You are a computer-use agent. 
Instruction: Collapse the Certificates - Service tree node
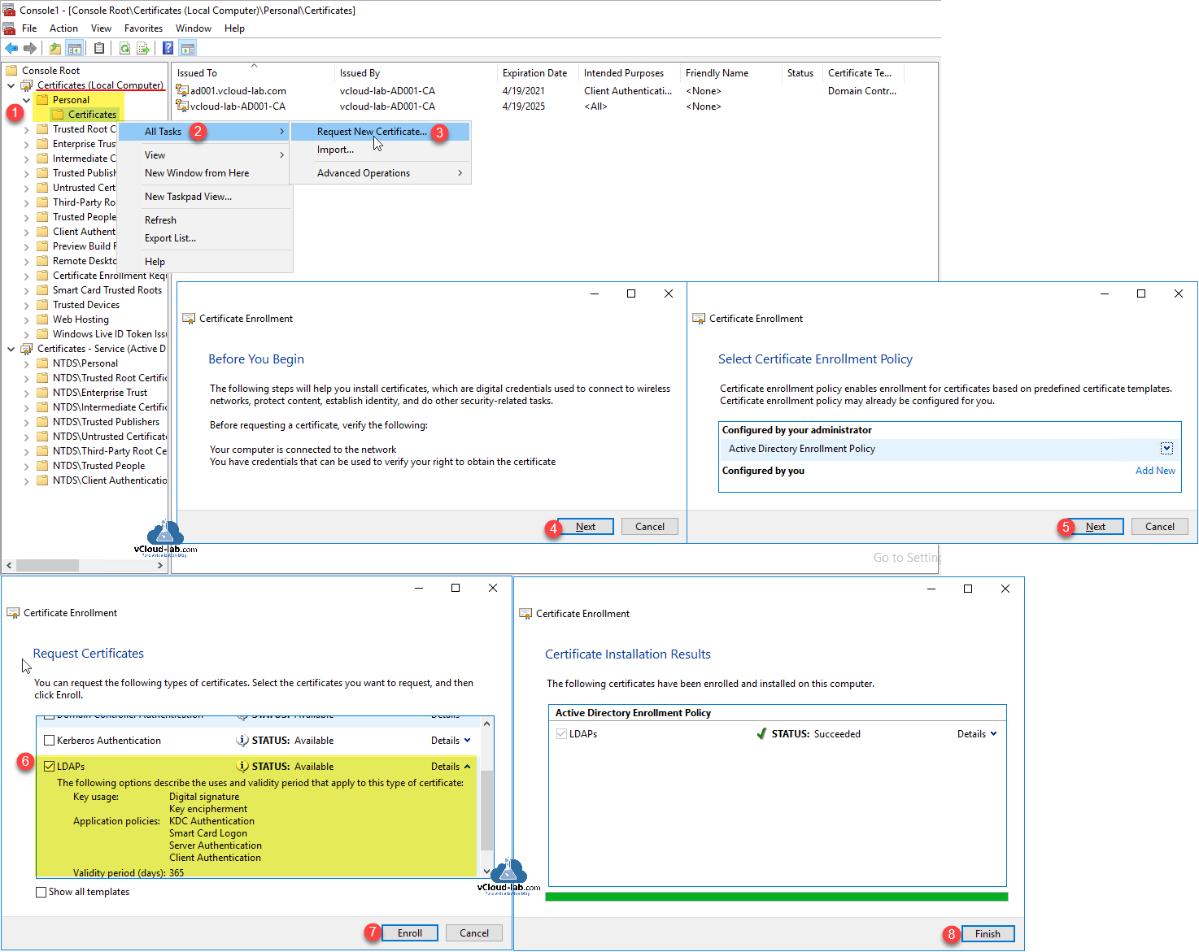11,349
